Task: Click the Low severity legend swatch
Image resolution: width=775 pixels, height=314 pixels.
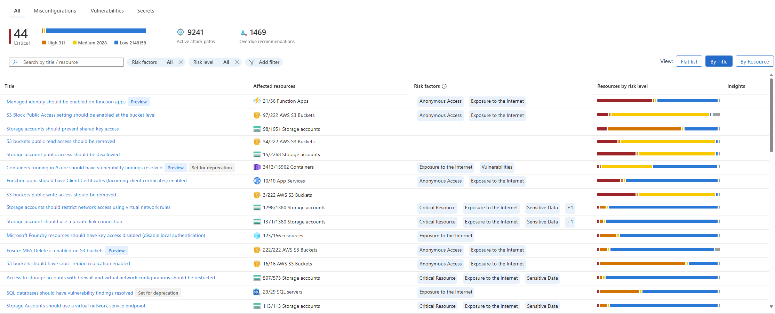Action: point(116,43)
